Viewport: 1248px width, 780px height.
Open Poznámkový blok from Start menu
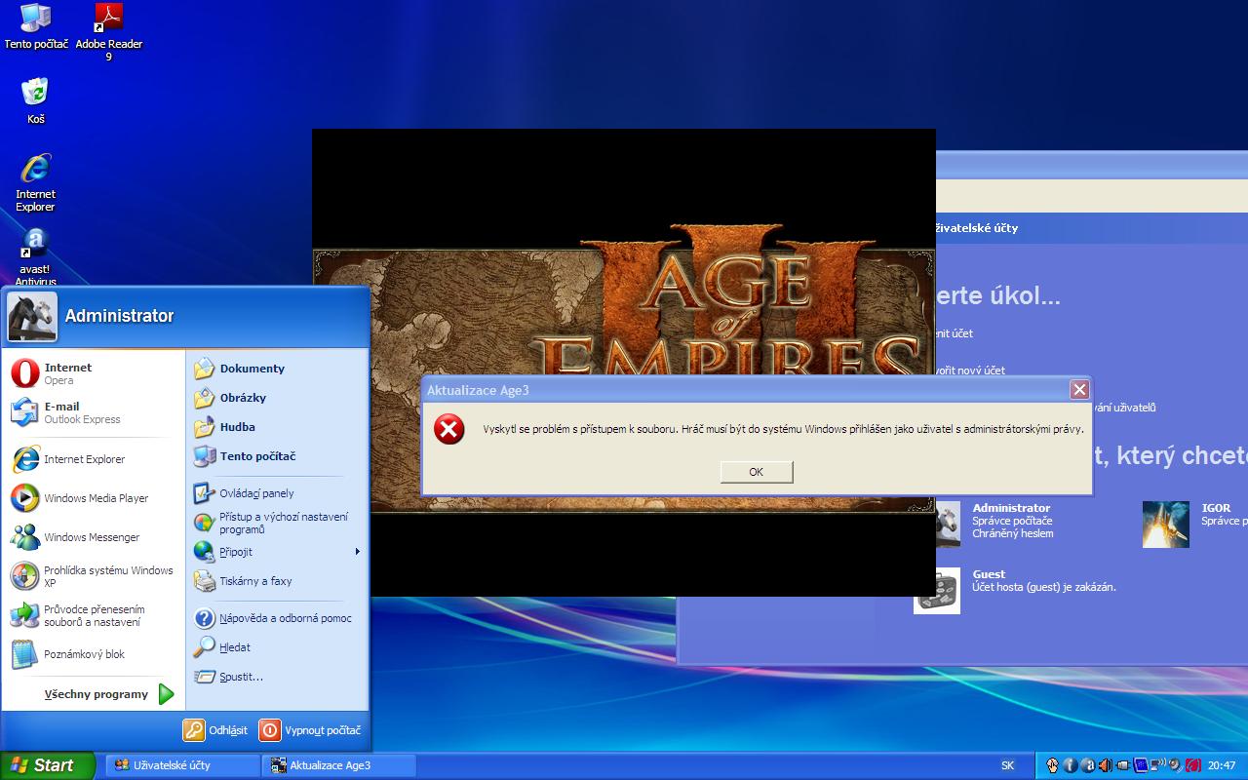point(84,654)
